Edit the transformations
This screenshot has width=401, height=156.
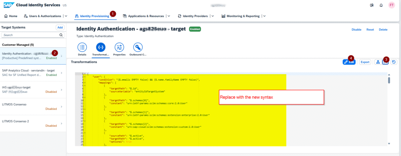point(349,62)
